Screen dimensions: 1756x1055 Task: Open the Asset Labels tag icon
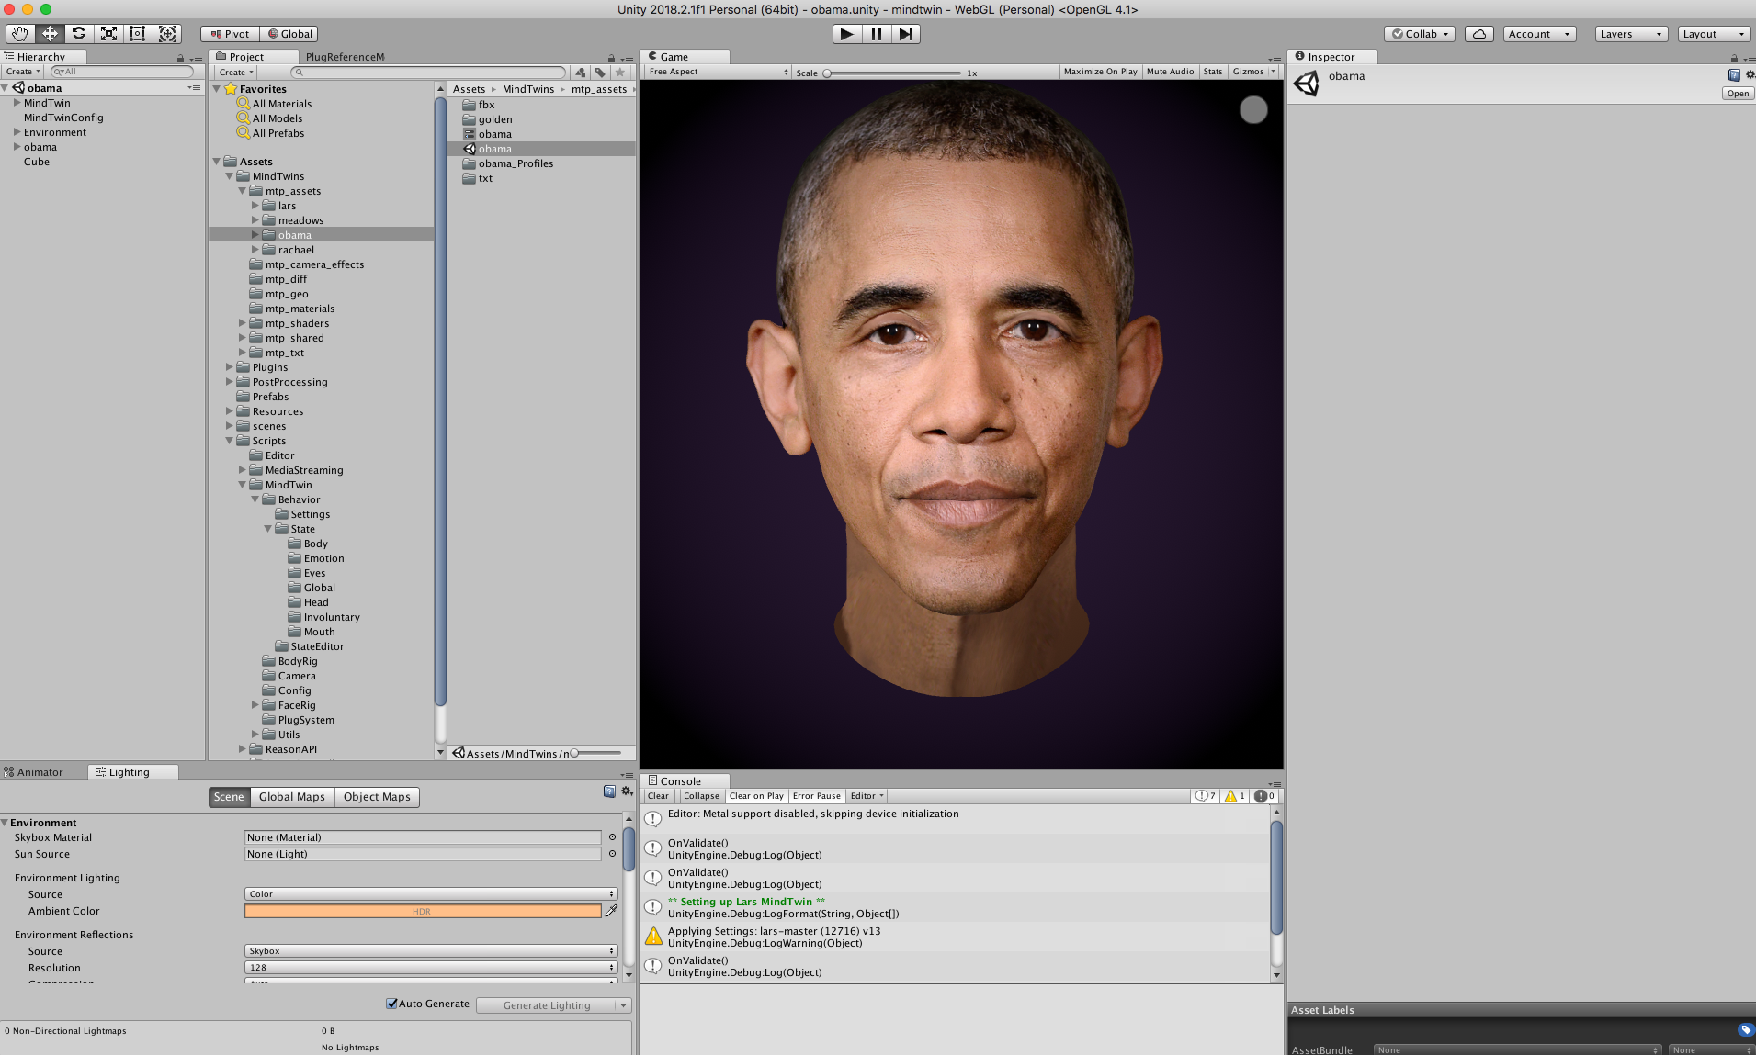[1746, 1030]
